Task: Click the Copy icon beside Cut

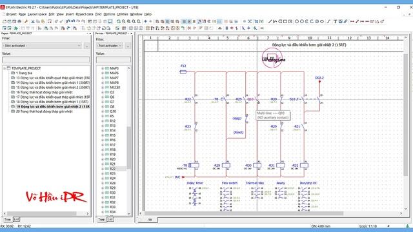Action: 38,21
